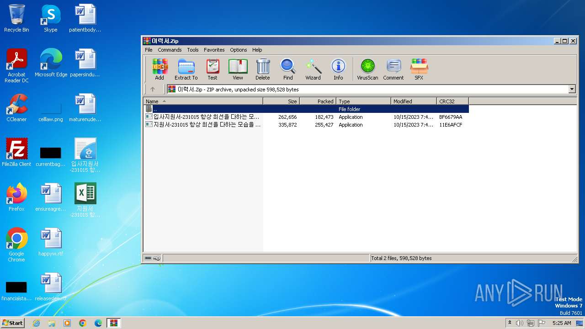
Task: Click the Start button
Action: [x=13, y=323]
